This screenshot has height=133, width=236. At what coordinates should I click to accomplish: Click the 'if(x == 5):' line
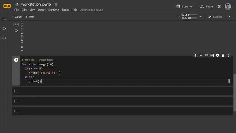[35, 69]
